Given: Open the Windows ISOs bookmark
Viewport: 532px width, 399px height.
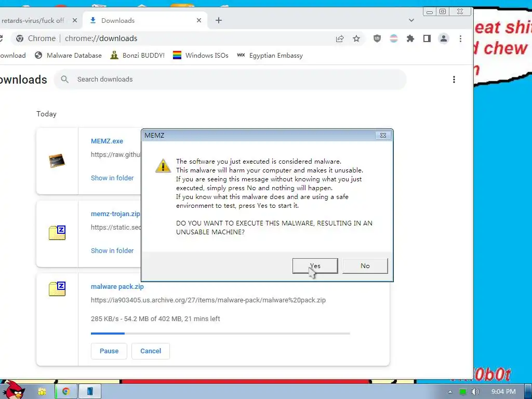Looking at the screenshot, I should pos(201,55).
